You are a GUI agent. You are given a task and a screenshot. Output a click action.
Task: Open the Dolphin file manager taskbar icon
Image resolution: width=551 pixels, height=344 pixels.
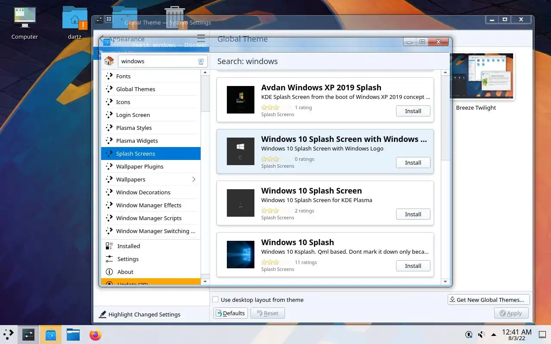pyautogui.click(x=73, y=334)
